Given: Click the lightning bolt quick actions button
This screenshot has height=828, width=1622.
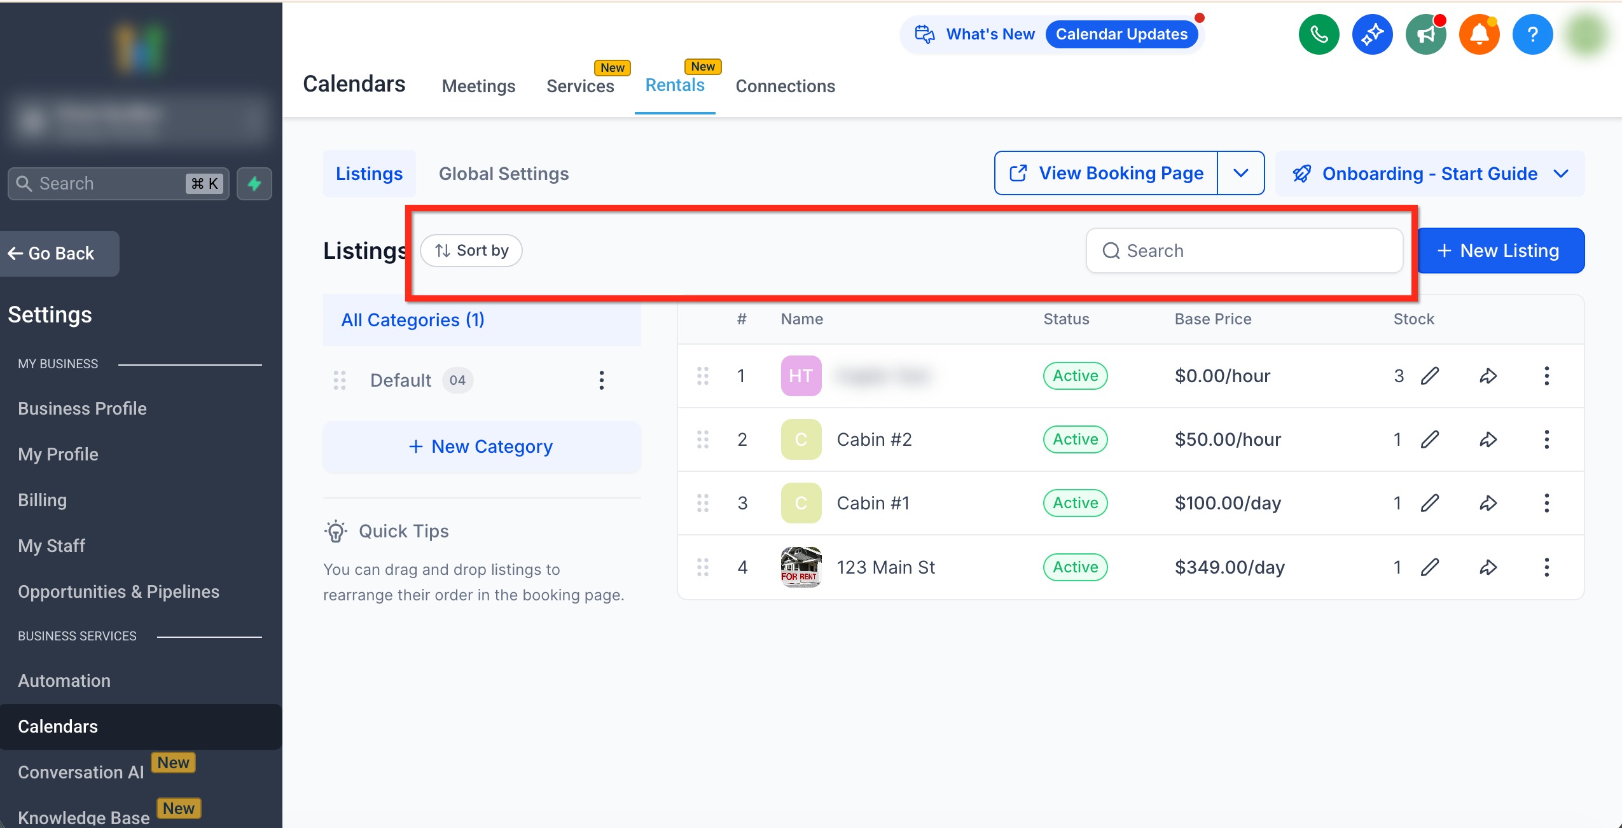Looking at the screenshot, I should coord(254,184).
